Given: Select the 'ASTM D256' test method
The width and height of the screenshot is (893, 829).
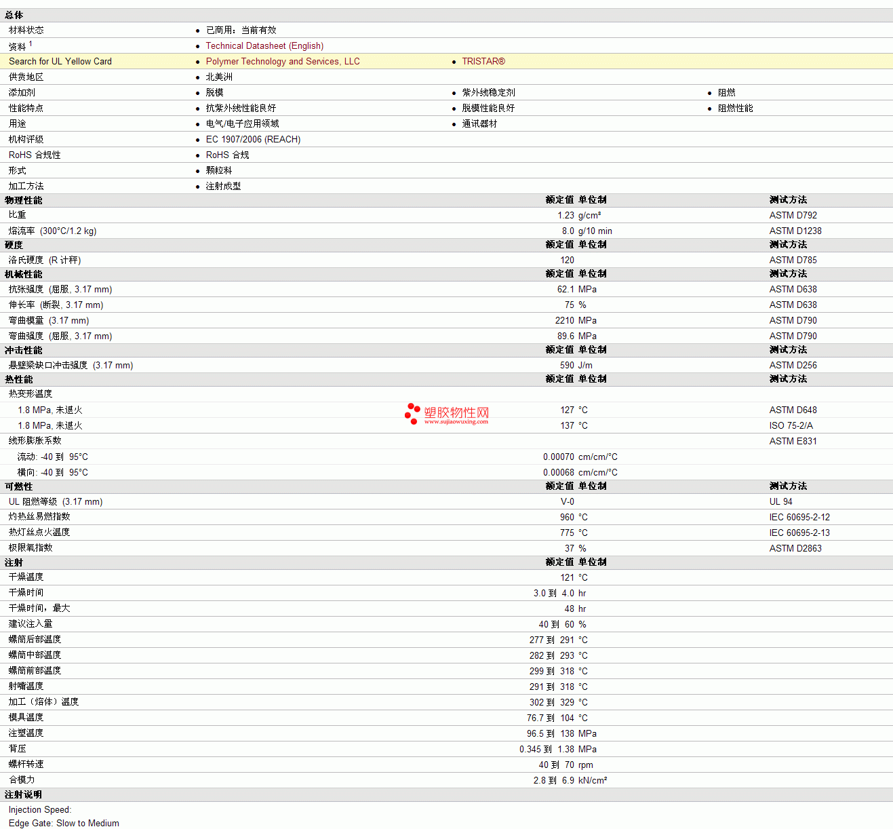Looking at the screenshot, I should pyautogui.click(x=793, y=365).
